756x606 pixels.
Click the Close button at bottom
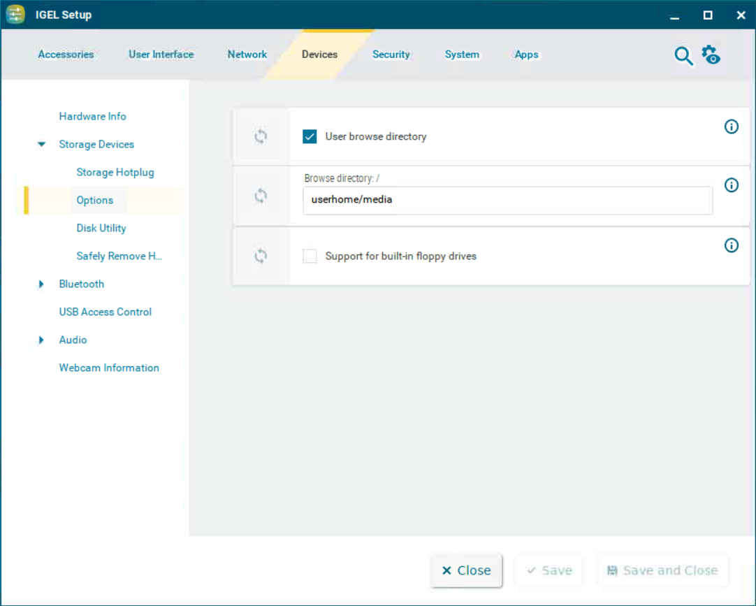[466, 570]
